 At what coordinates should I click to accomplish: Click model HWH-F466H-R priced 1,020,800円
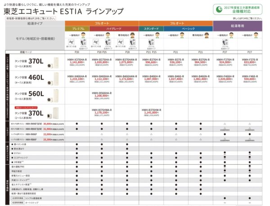[x=225, y=79]
